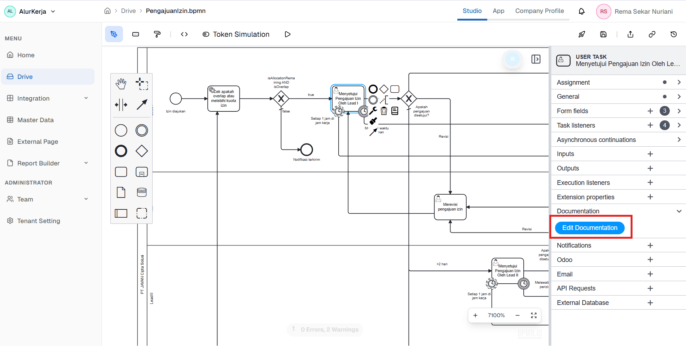Screen dimensions: 686x346
Task: Open Drive from the breadcrumb
Action: pos(128,11)
